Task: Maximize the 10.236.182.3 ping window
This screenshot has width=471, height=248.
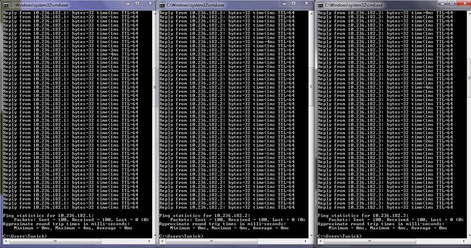Action: [453, 3]
